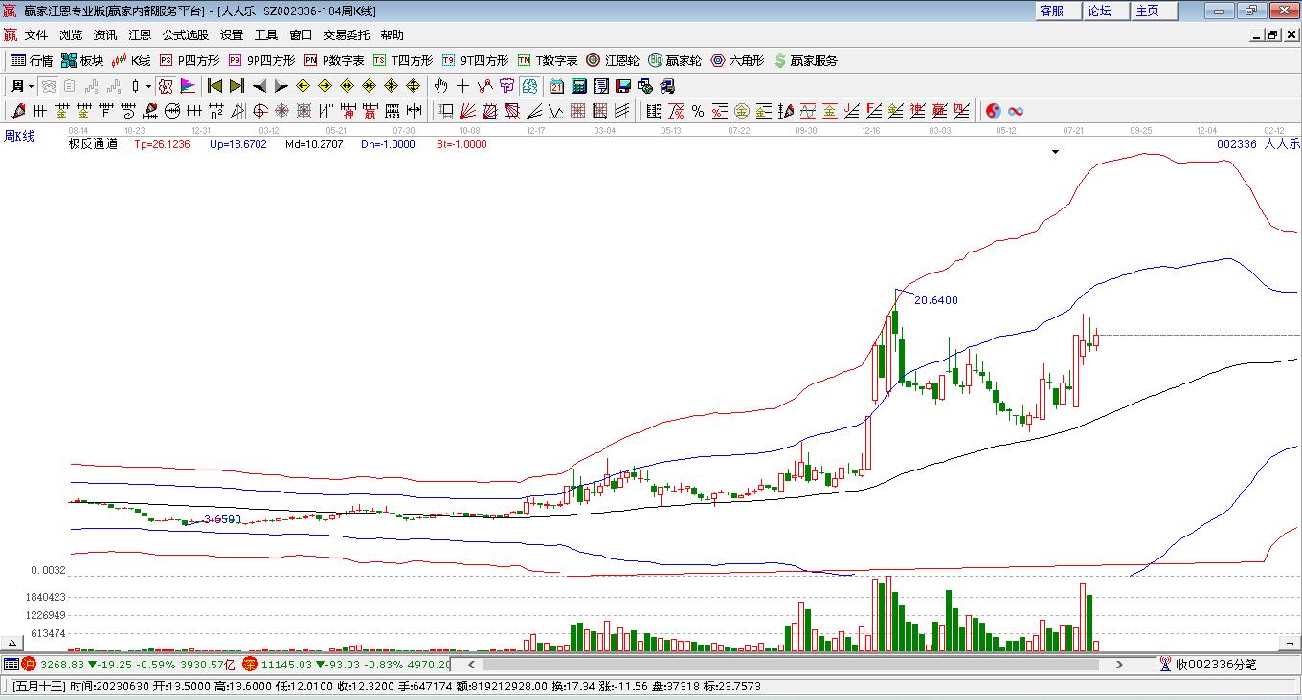Click the calendar date icon
The height and width of the screenshot is (700, 1302).
pyautogui.click(x=556, y=86)
